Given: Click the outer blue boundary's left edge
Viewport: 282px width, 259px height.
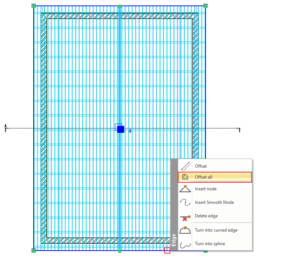Looking at the screenshot, I should [x=34, y=73].
